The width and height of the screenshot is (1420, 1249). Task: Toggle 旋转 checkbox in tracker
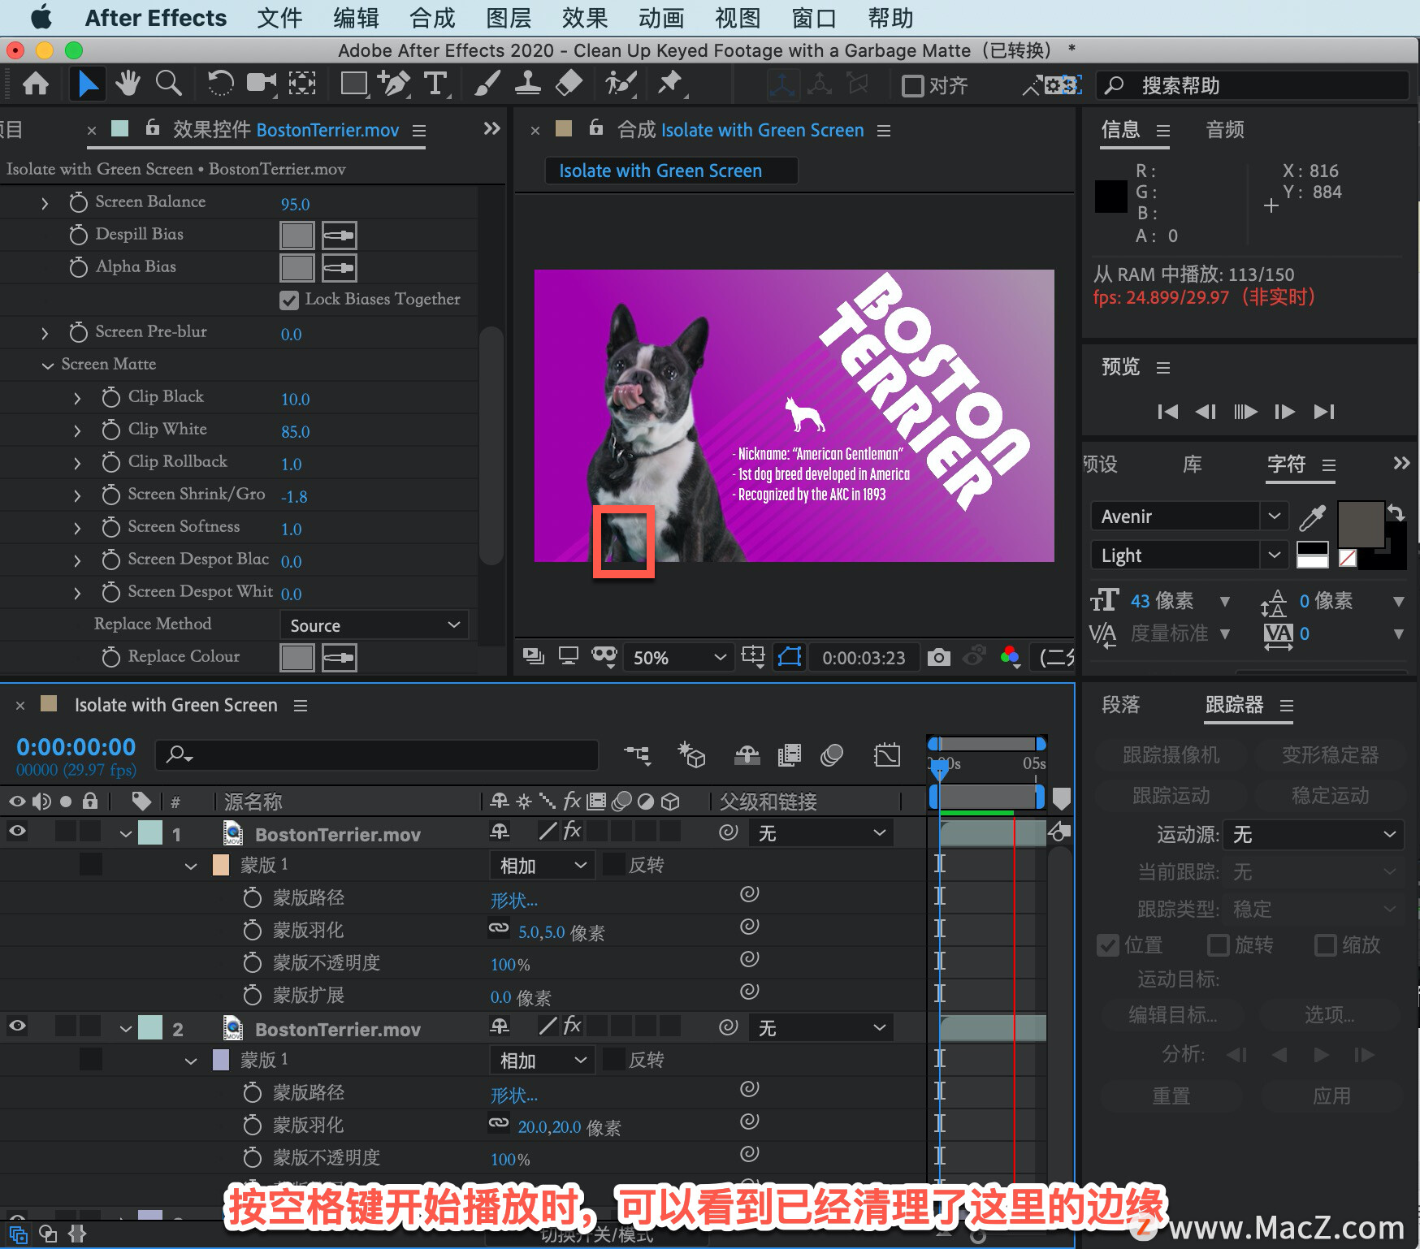point(1218,945)
